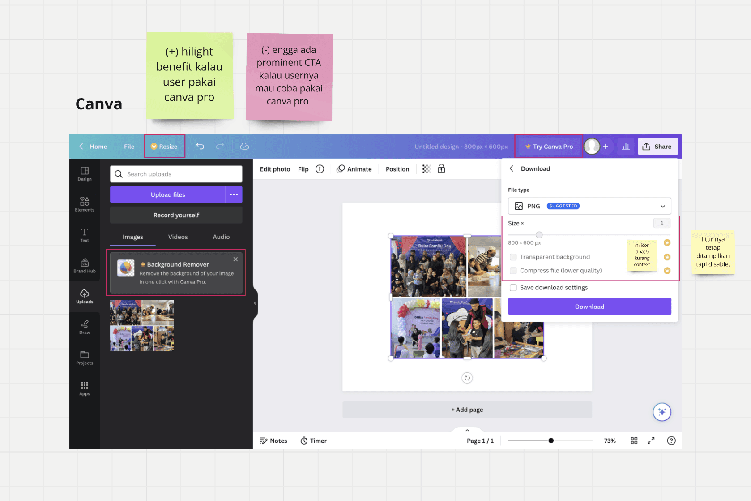751x501 pixels.
Task: Check Compress file (lower quality)
Action: [x=513, y=271]
